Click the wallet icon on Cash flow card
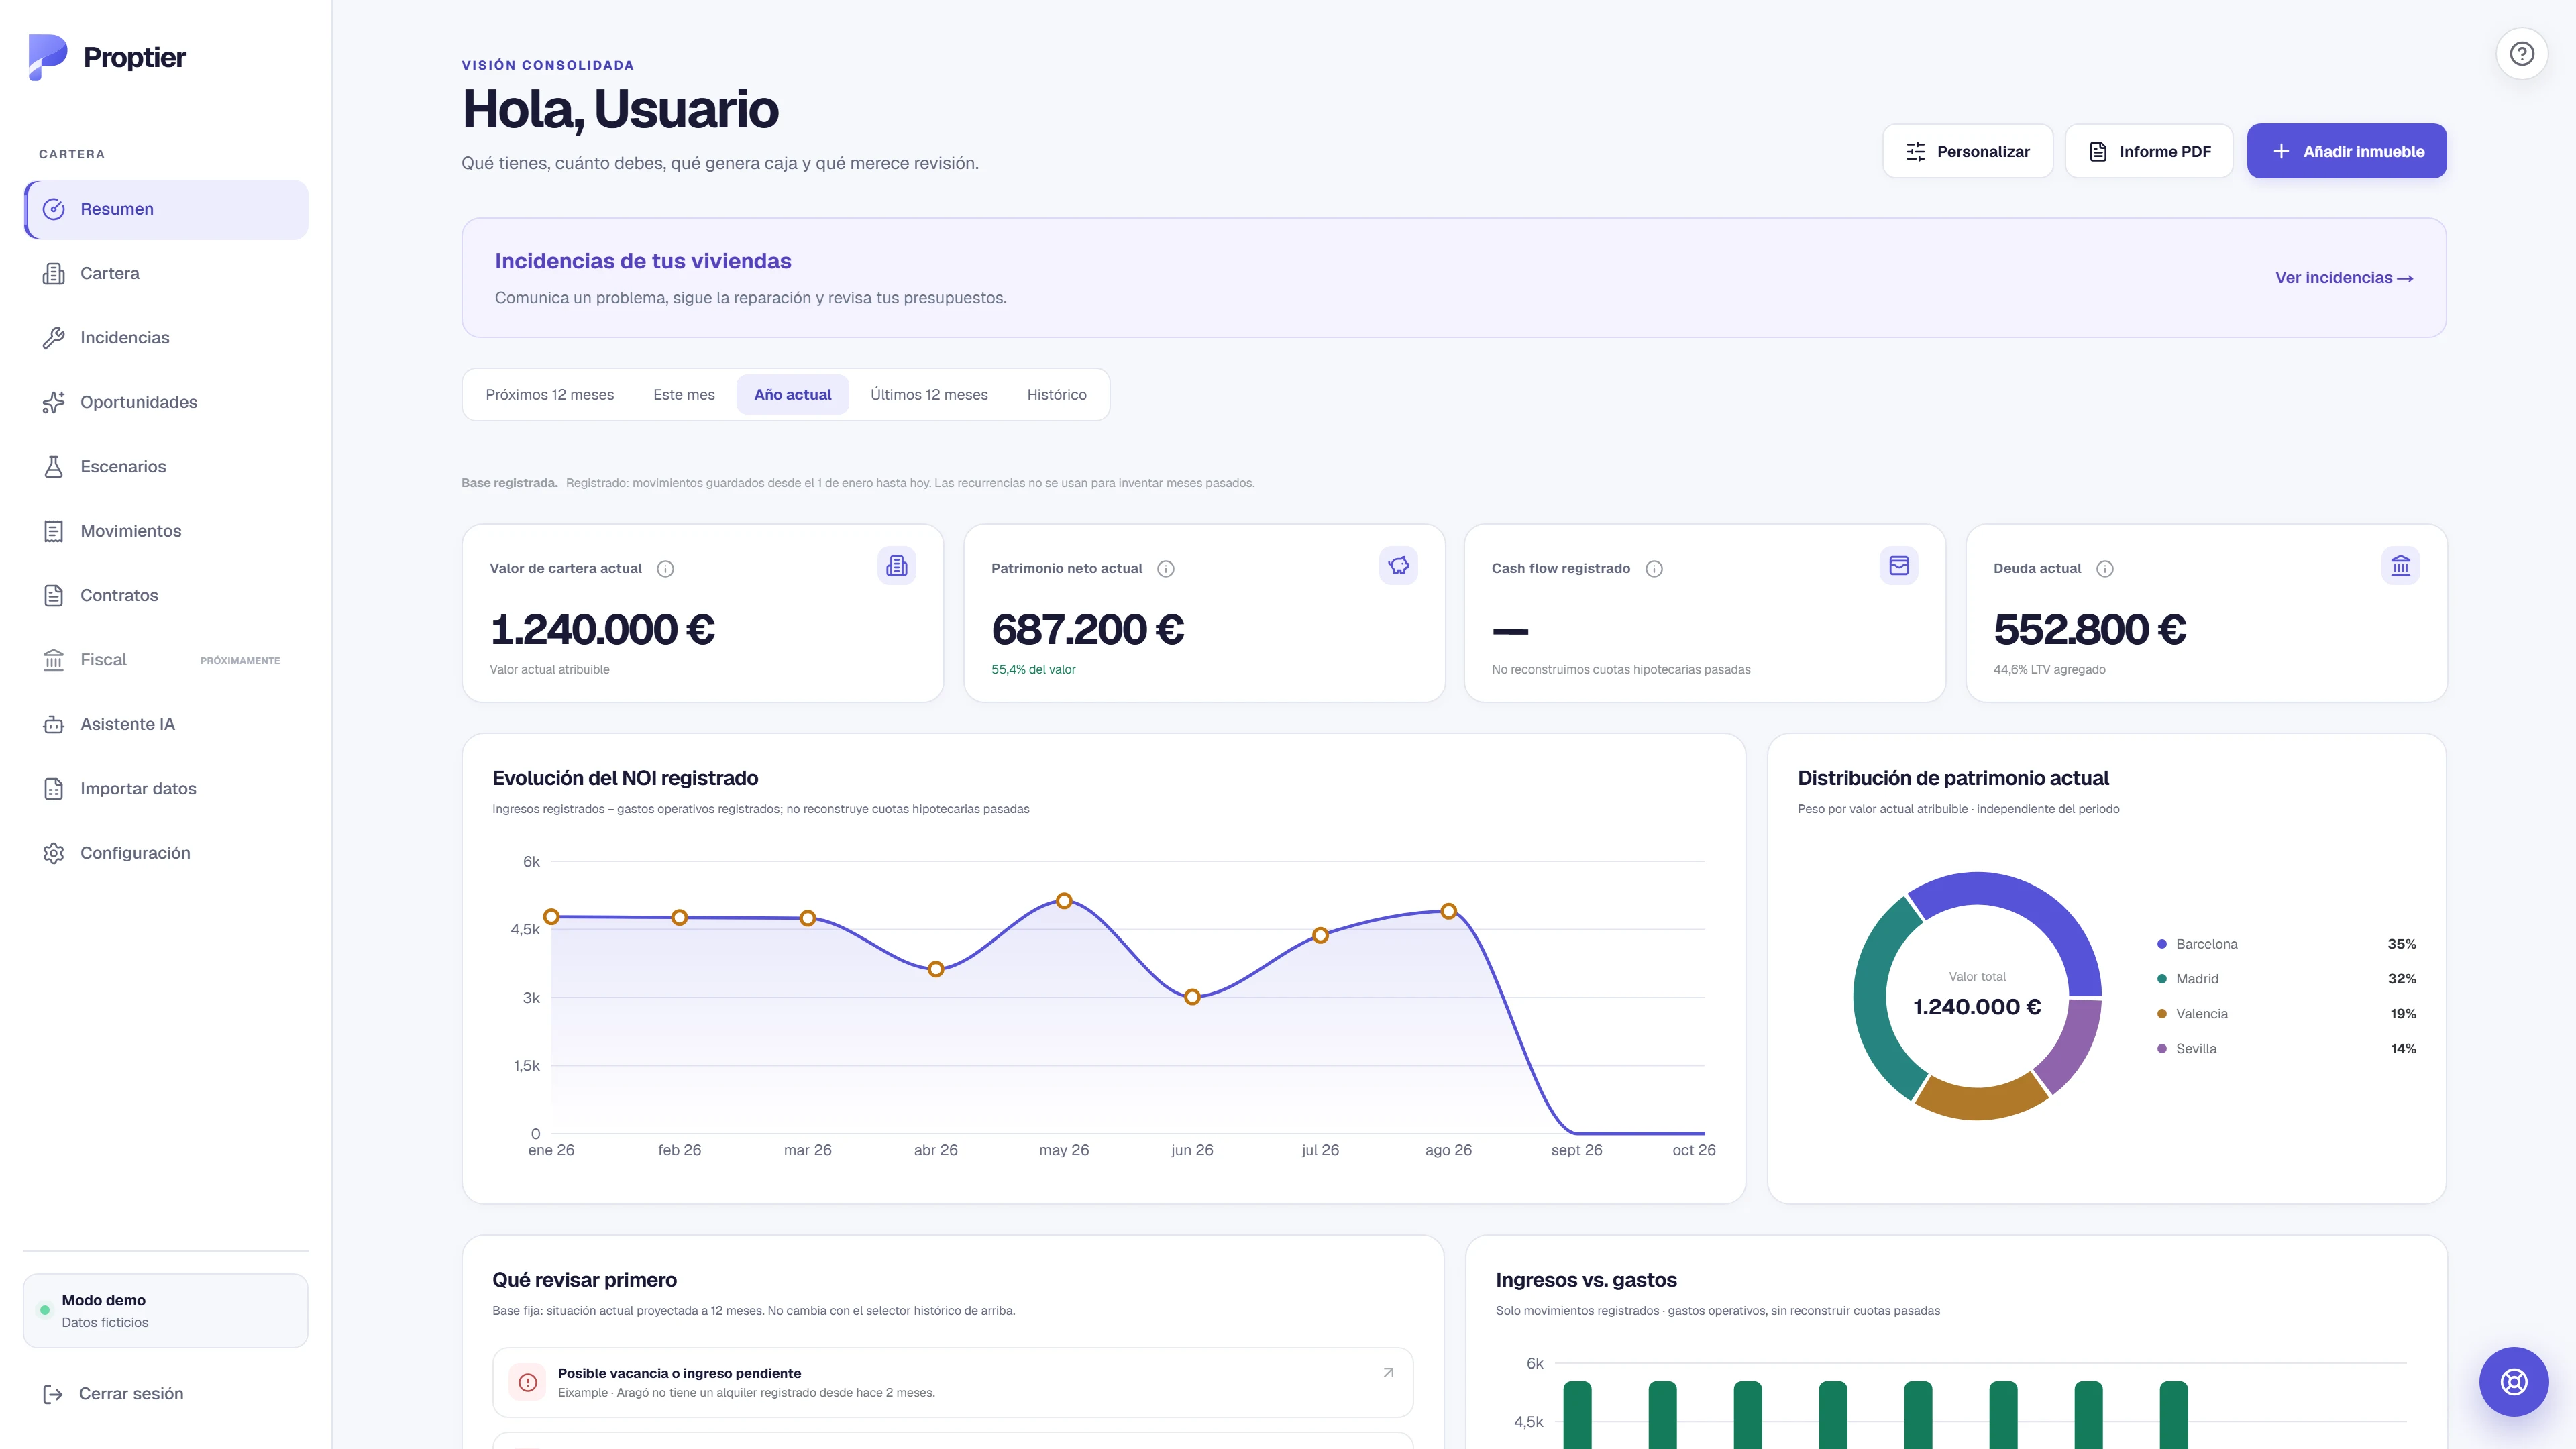Viewport: 2576px width, 1449px height. pyautogui.click(x=1898, y=565)
